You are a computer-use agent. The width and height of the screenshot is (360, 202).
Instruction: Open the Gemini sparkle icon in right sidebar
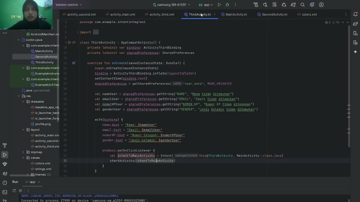click(355, 52)
